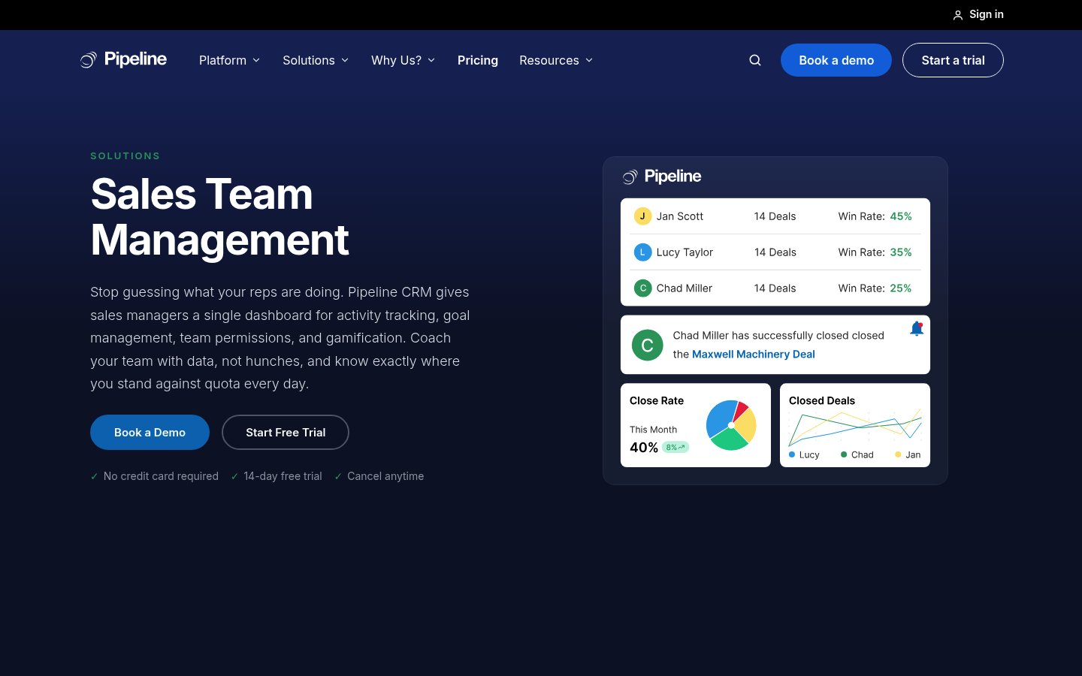Screen dimensions: 1082x676
Task: Click the Pipeline logo in the navbar
Action: pyautogui.click(x=124, y=59)
